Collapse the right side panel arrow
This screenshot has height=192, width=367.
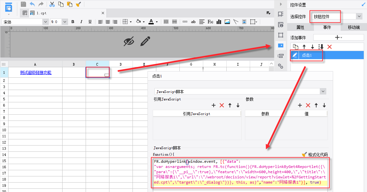pyautogui.click(x=281, y=4)
